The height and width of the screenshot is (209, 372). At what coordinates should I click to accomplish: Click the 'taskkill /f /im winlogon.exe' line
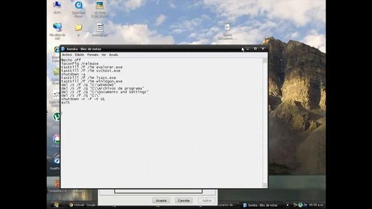[x=92, y=81]
